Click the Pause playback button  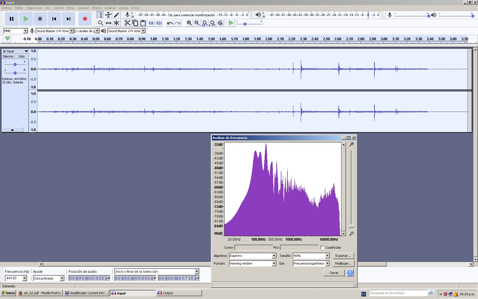coord(12,19)
